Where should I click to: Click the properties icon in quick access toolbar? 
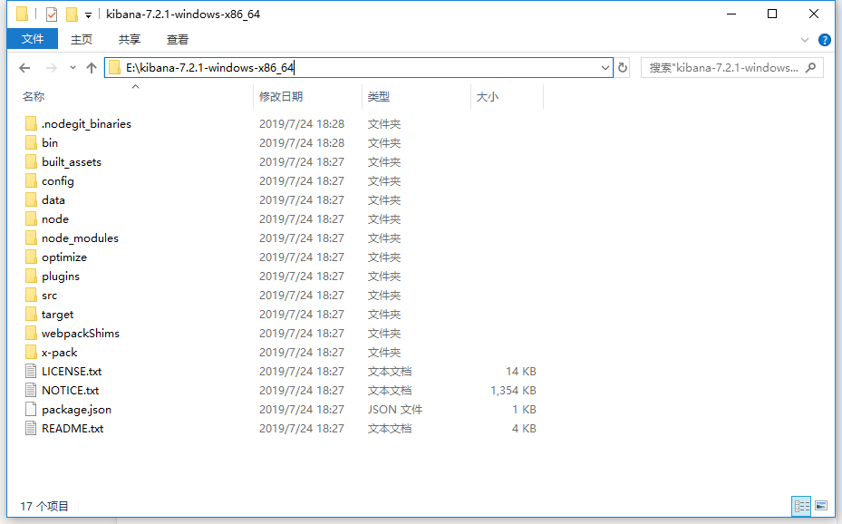click(x=52, y=15)
